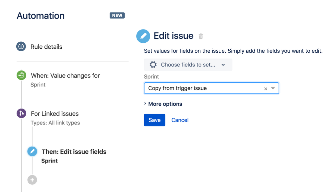This screenshot has width=332, height=192.
Task: Click the pencil icon next to Edit issue heading
Action: 143,36
